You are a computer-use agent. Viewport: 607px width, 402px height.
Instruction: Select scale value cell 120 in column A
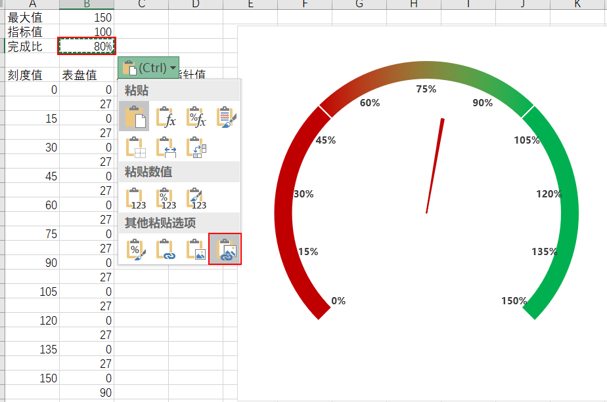point(32,321)
